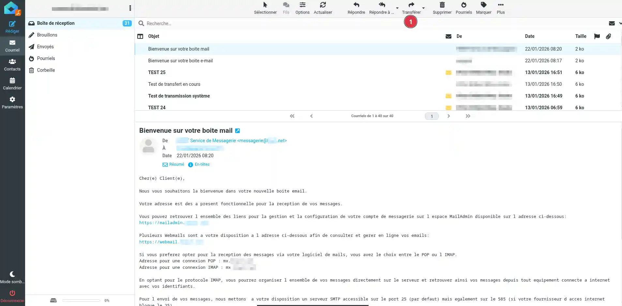Click unread status envelope column header
Image resolution: width=622 pixels, height=306 pixels.
(x=448, y=36)
